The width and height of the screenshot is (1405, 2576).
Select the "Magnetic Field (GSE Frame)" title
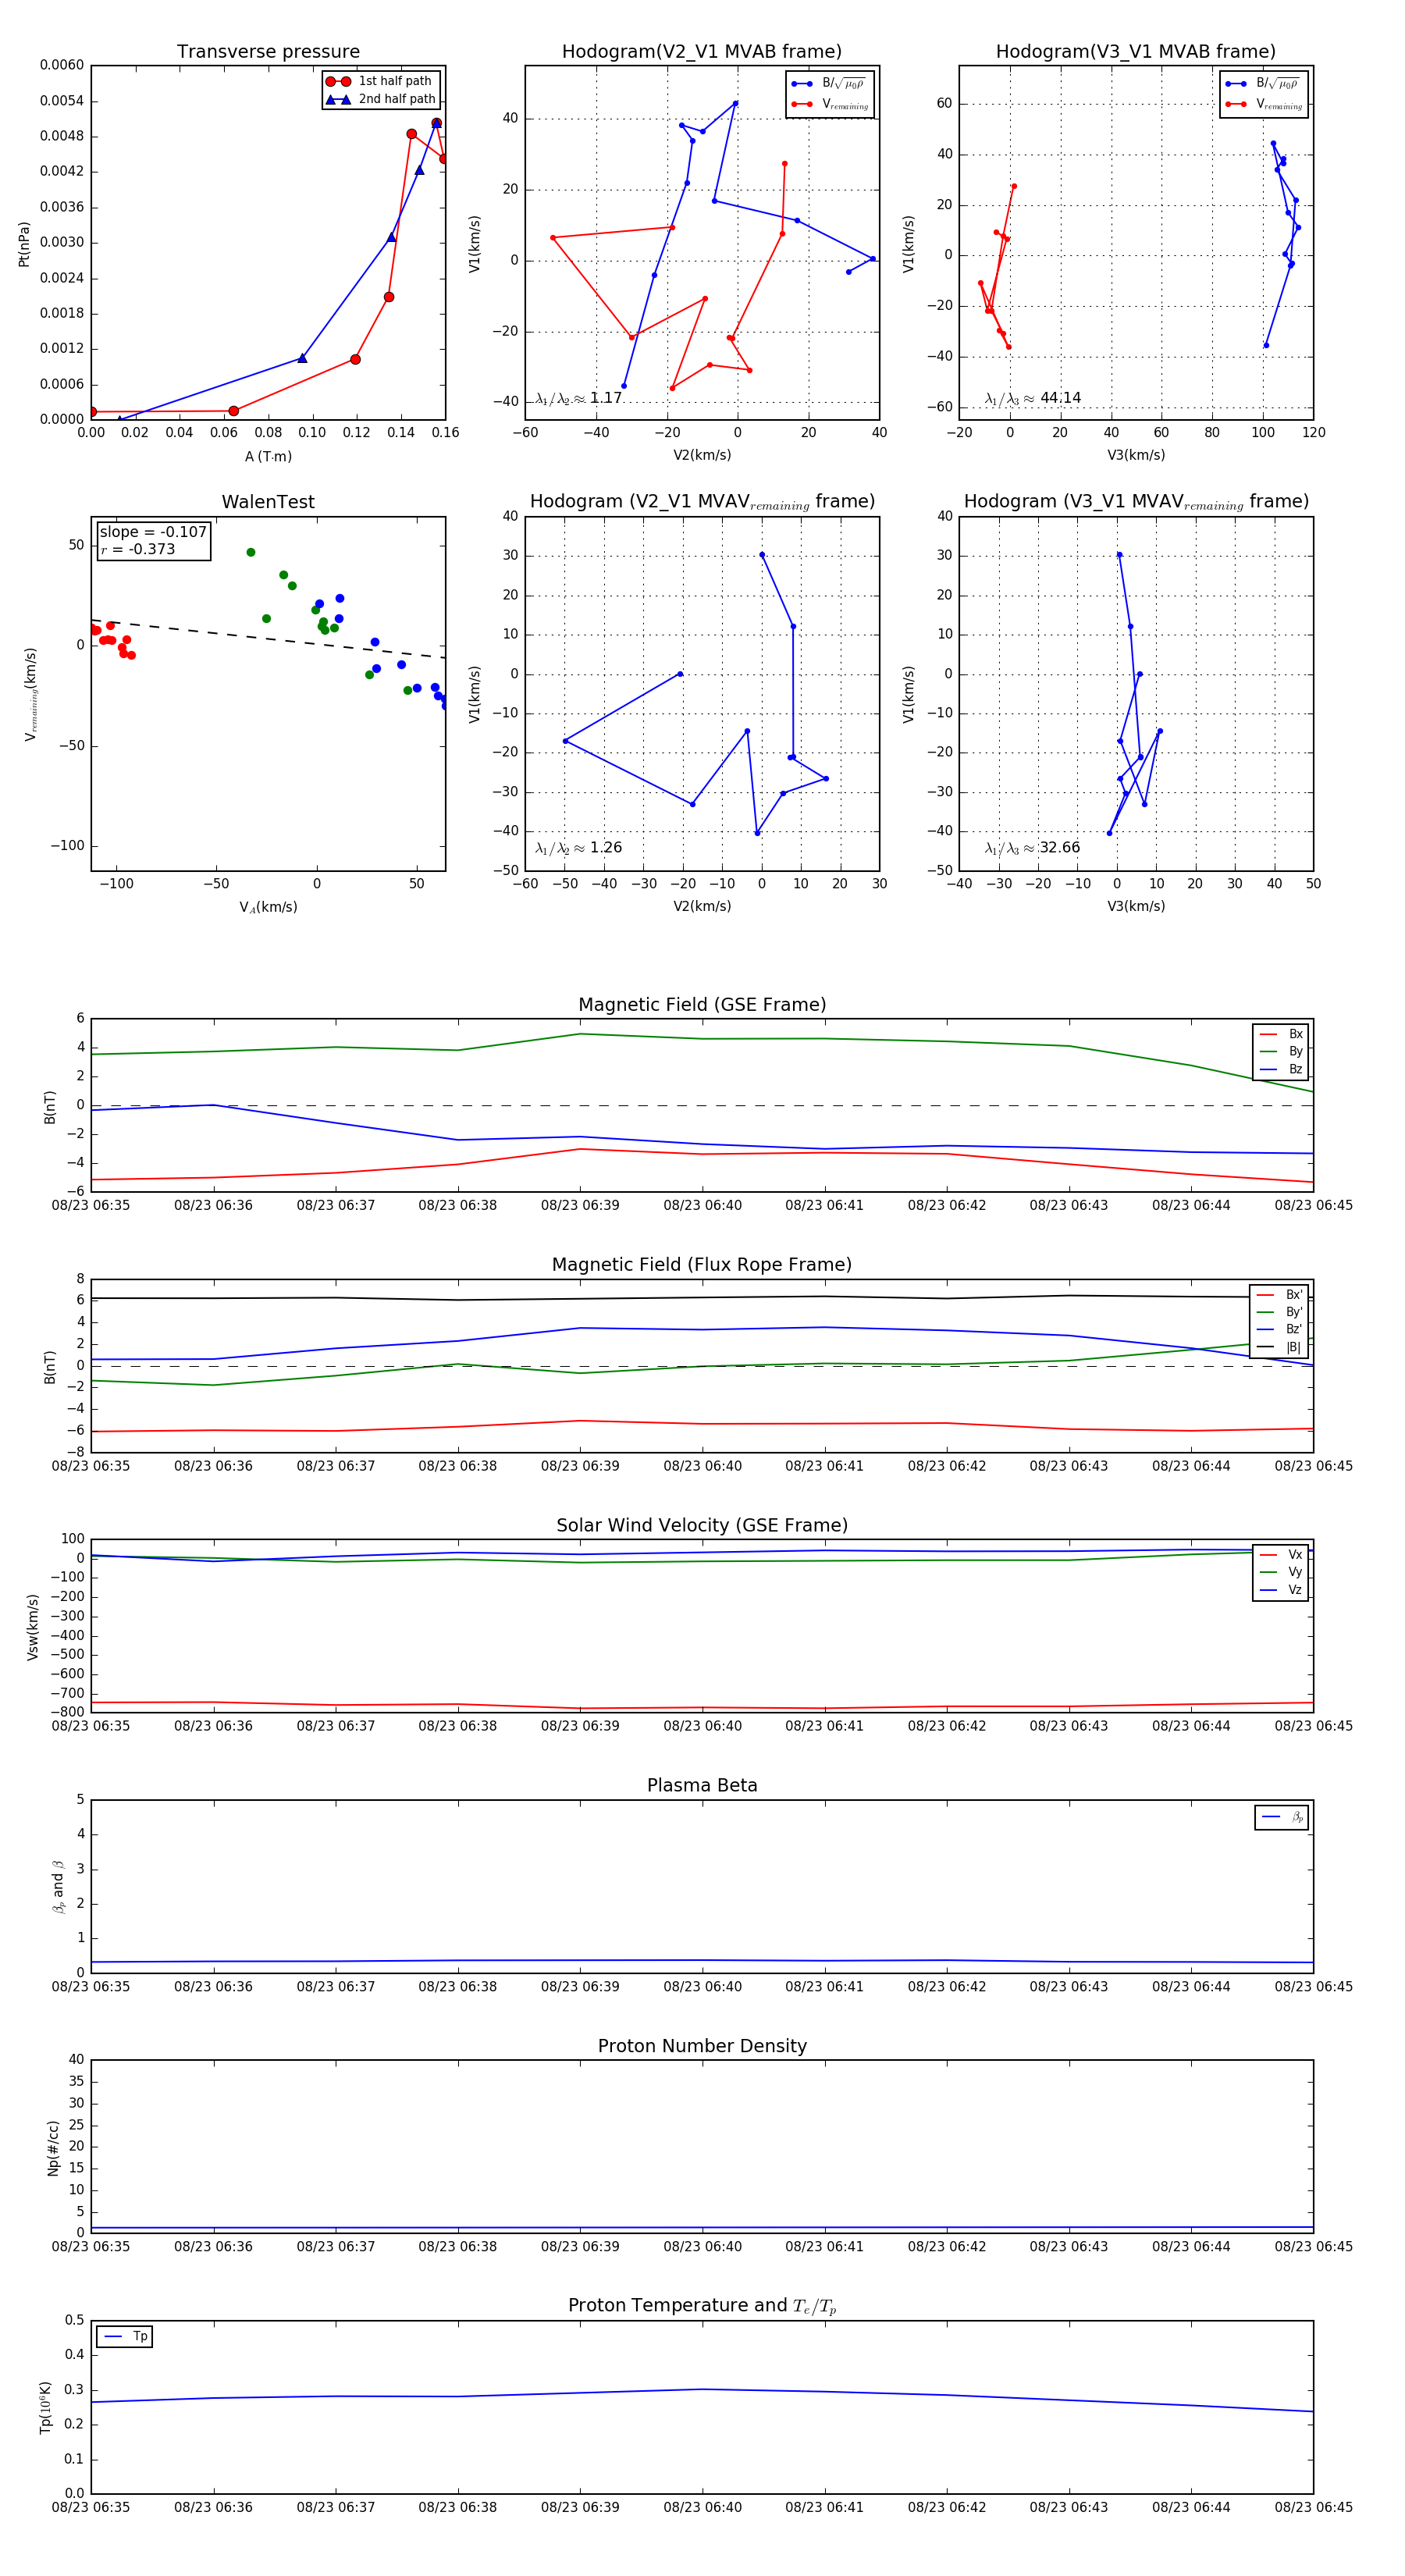pyautogui.click(x=702, y=1005)
